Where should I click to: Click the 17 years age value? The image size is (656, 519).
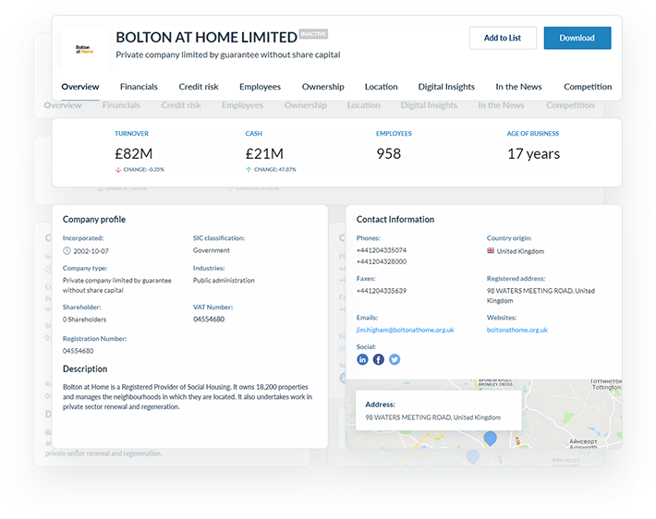(x=533, y=153)
